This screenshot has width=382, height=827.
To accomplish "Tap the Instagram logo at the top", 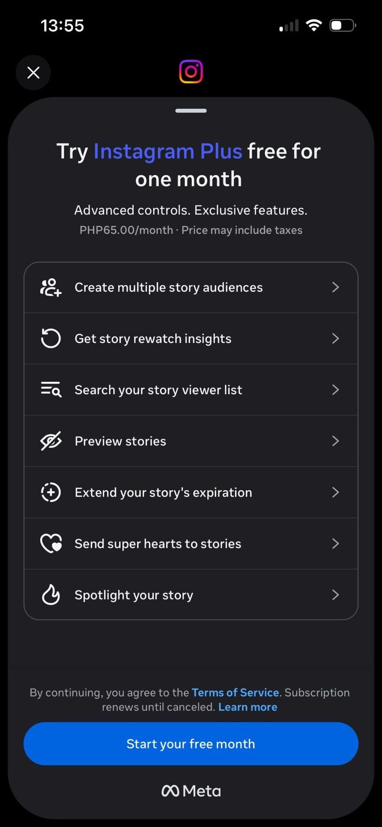I will 191,72.
